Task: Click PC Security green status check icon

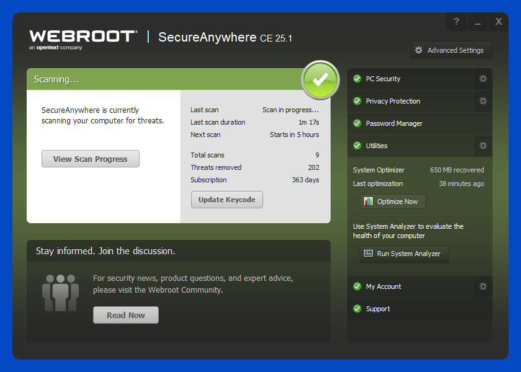Action: pos(357,79)
